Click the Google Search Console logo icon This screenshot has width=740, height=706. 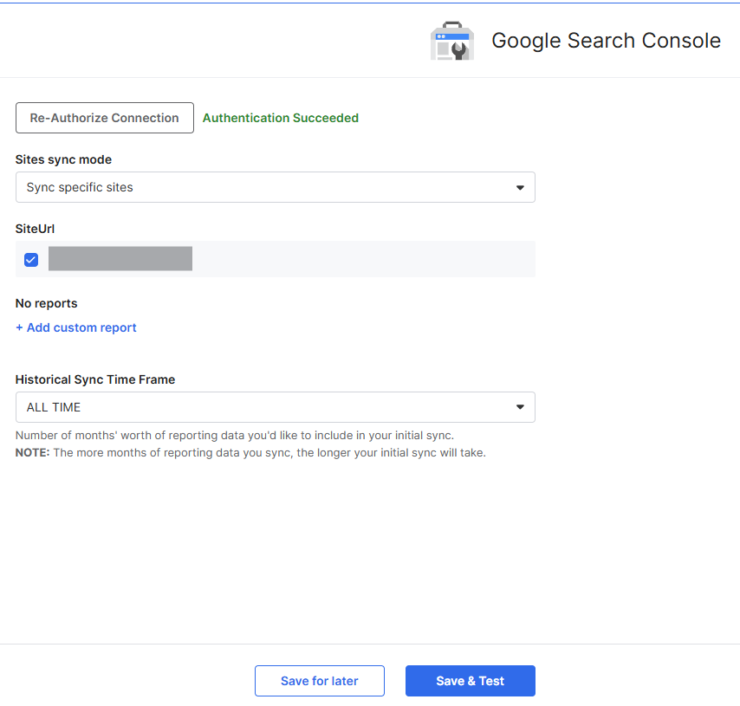(451, 42)
